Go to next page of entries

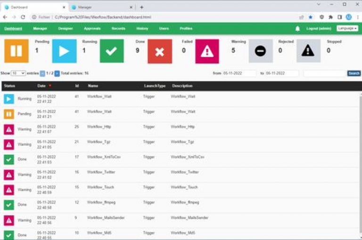tap(57, 73)
